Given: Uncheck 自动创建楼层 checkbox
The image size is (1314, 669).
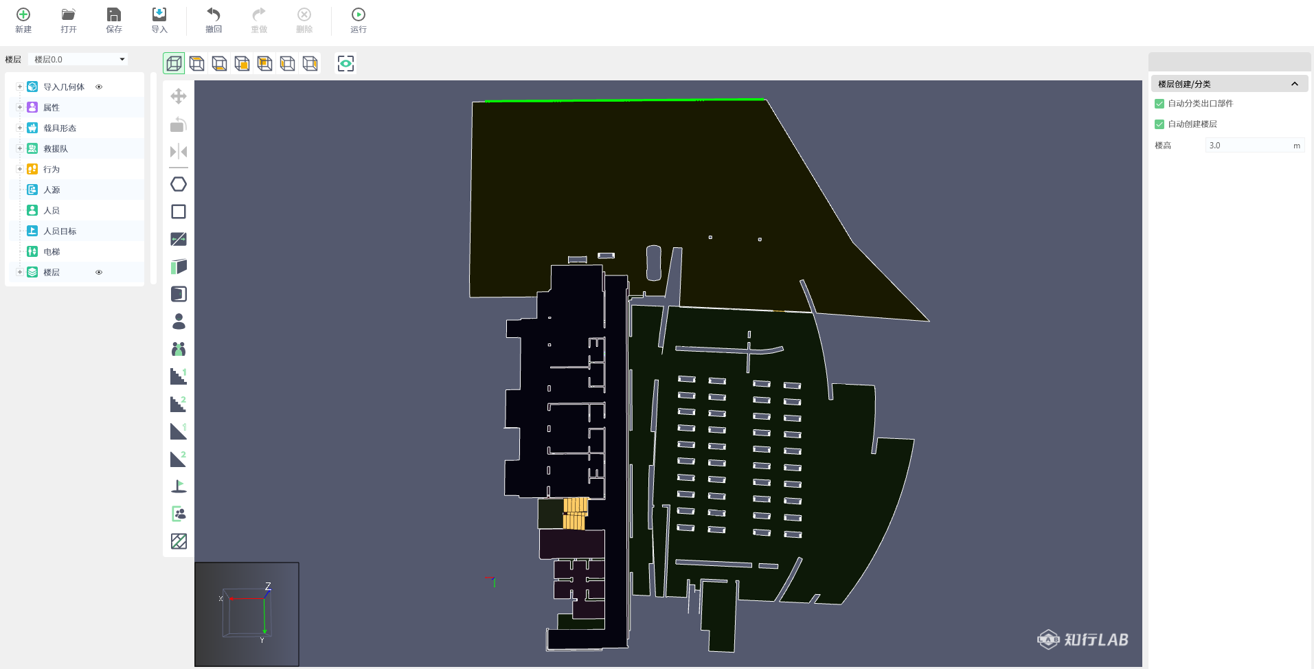Looking at the screenshot, I should pos(1159,124).
